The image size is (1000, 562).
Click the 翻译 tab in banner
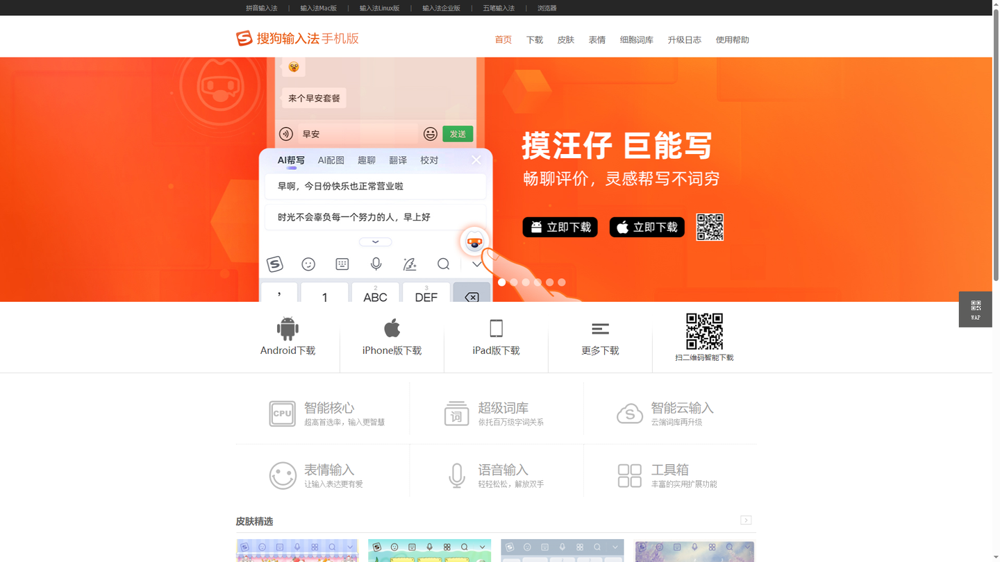[398, 160]
